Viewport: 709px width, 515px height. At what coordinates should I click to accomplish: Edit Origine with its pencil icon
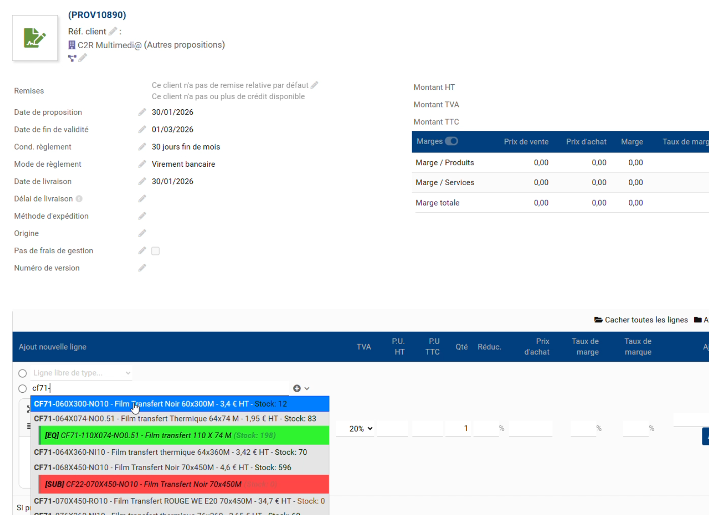click(x=142, y=233)
